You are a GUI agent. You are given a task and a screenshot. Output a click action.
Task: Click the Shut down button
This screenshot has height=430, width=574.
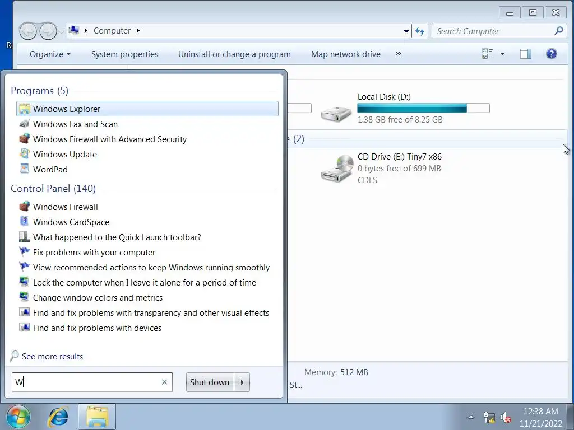210,382
